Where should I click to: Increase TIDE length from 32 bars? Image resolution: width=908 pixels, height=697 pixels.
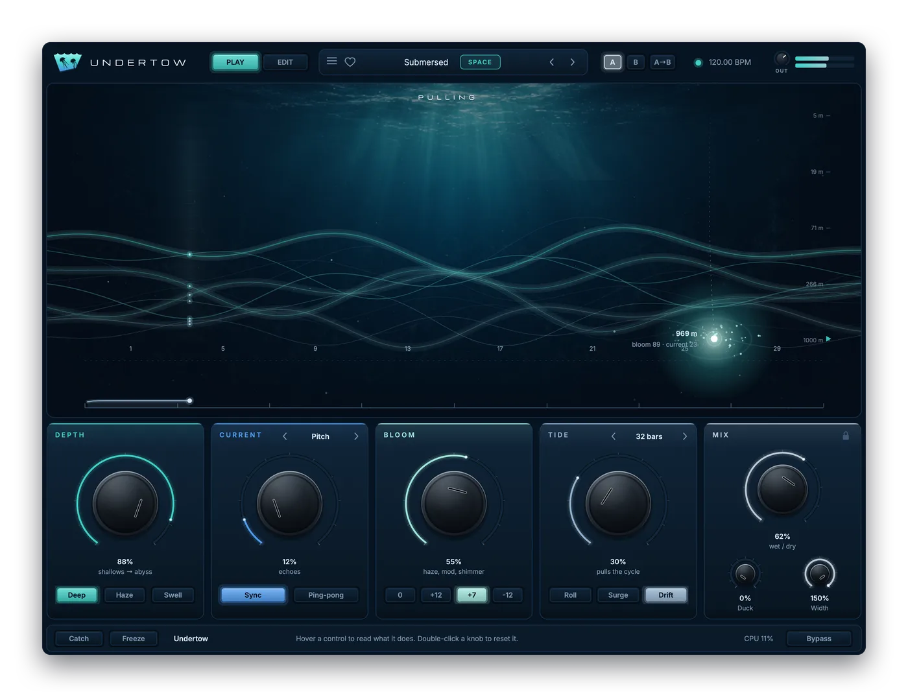(x=685, y=436)
